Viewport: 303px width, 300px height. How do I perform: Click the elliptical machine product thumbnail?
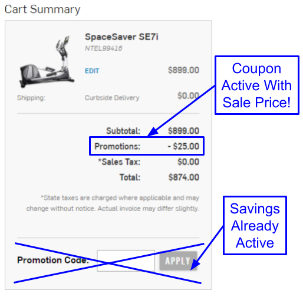47,61
